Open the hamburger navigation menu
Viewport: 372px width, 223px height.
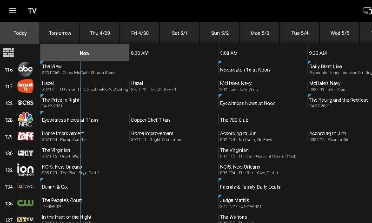click(x=13, y=11)
